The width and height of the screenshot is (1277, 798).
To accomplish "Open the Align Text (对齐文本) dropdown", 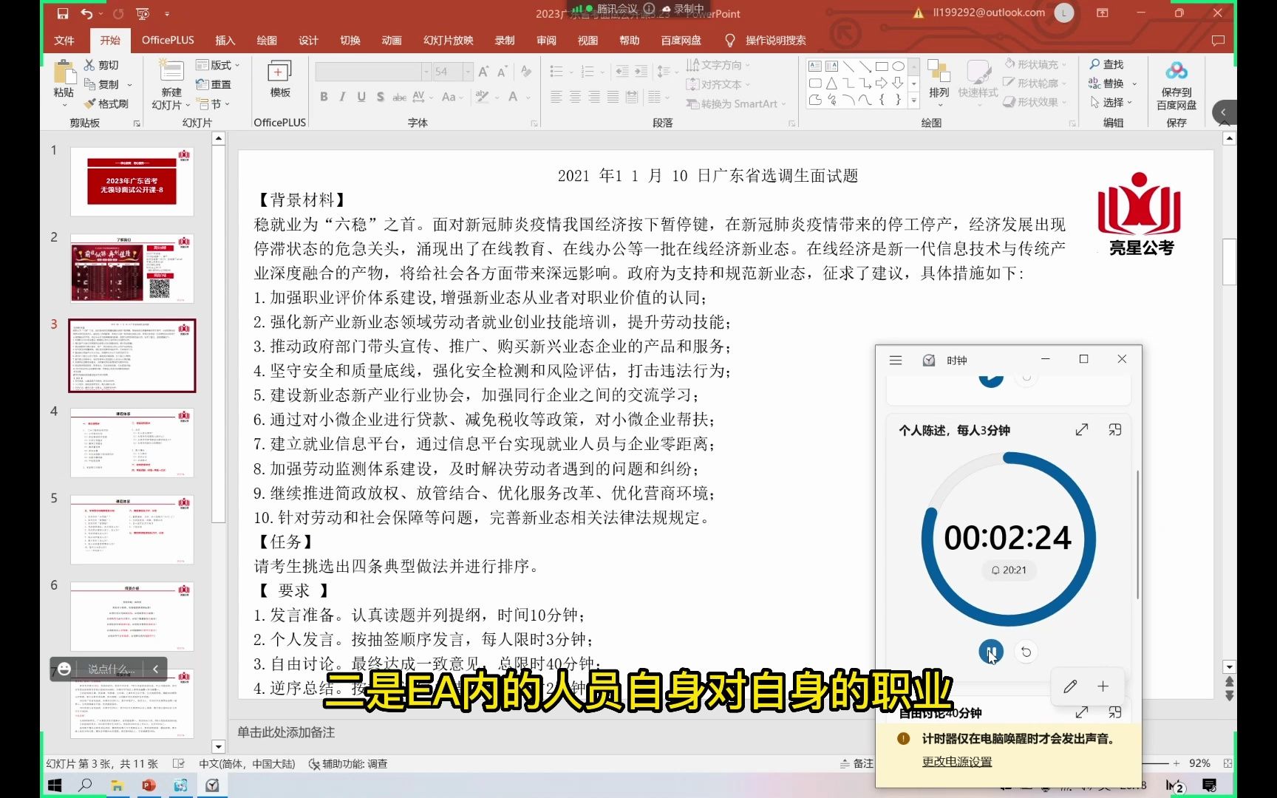I will [718, 84].
